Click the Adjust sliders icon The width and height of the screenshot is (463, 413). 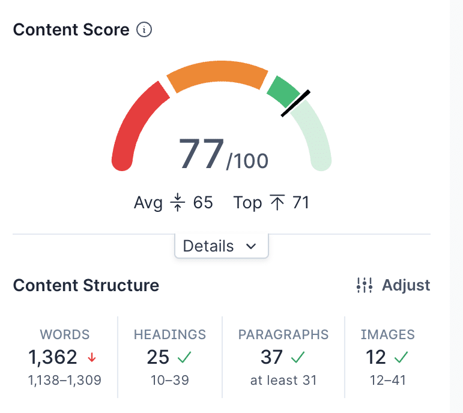tap(364, 285)
